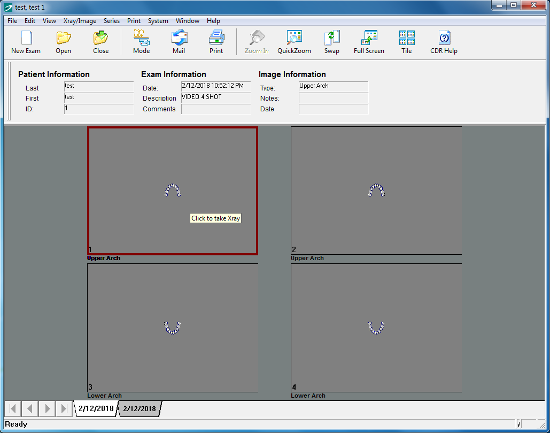The image size is (550, 433).
Task: Open the Series menu
Action: coord(112,21)
